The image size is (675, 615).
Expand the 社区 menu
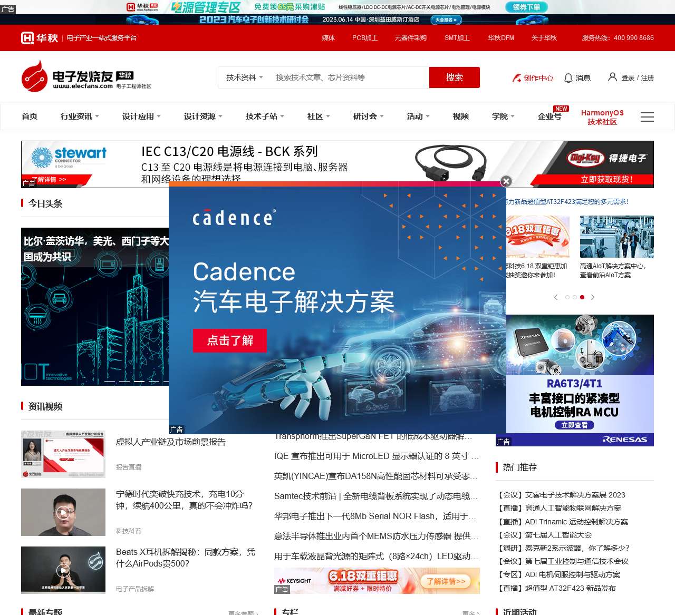319,116
